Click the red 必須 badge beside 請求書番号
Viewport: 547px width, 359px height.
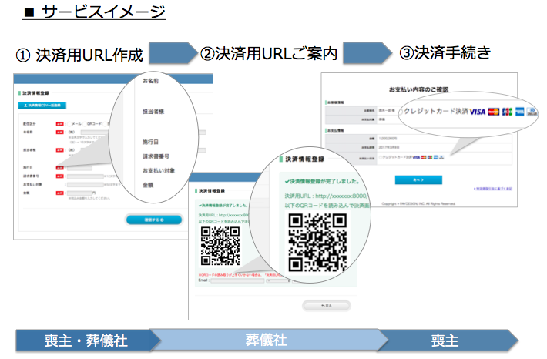pyautogui.click(x=59, y=176)
